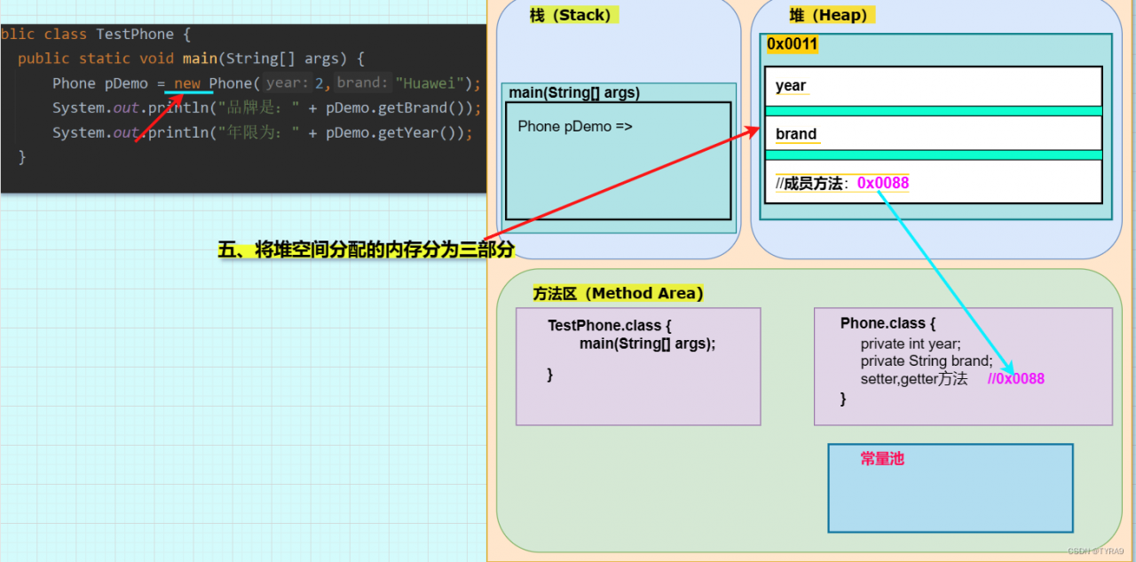Click public static void main line in code
The height and width of the screenshot is (562, 1136).
191,59
